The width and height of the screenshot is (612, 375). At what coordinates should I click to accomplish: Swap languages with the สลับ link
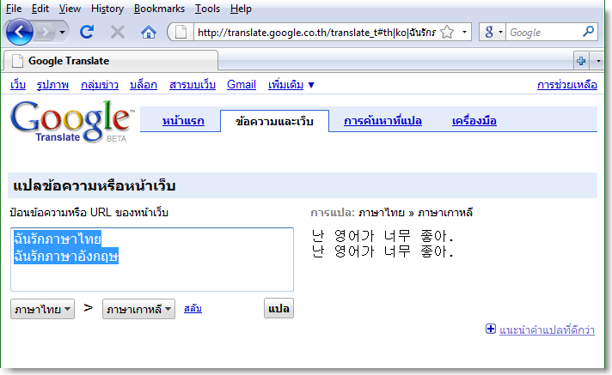coord(193,308)
